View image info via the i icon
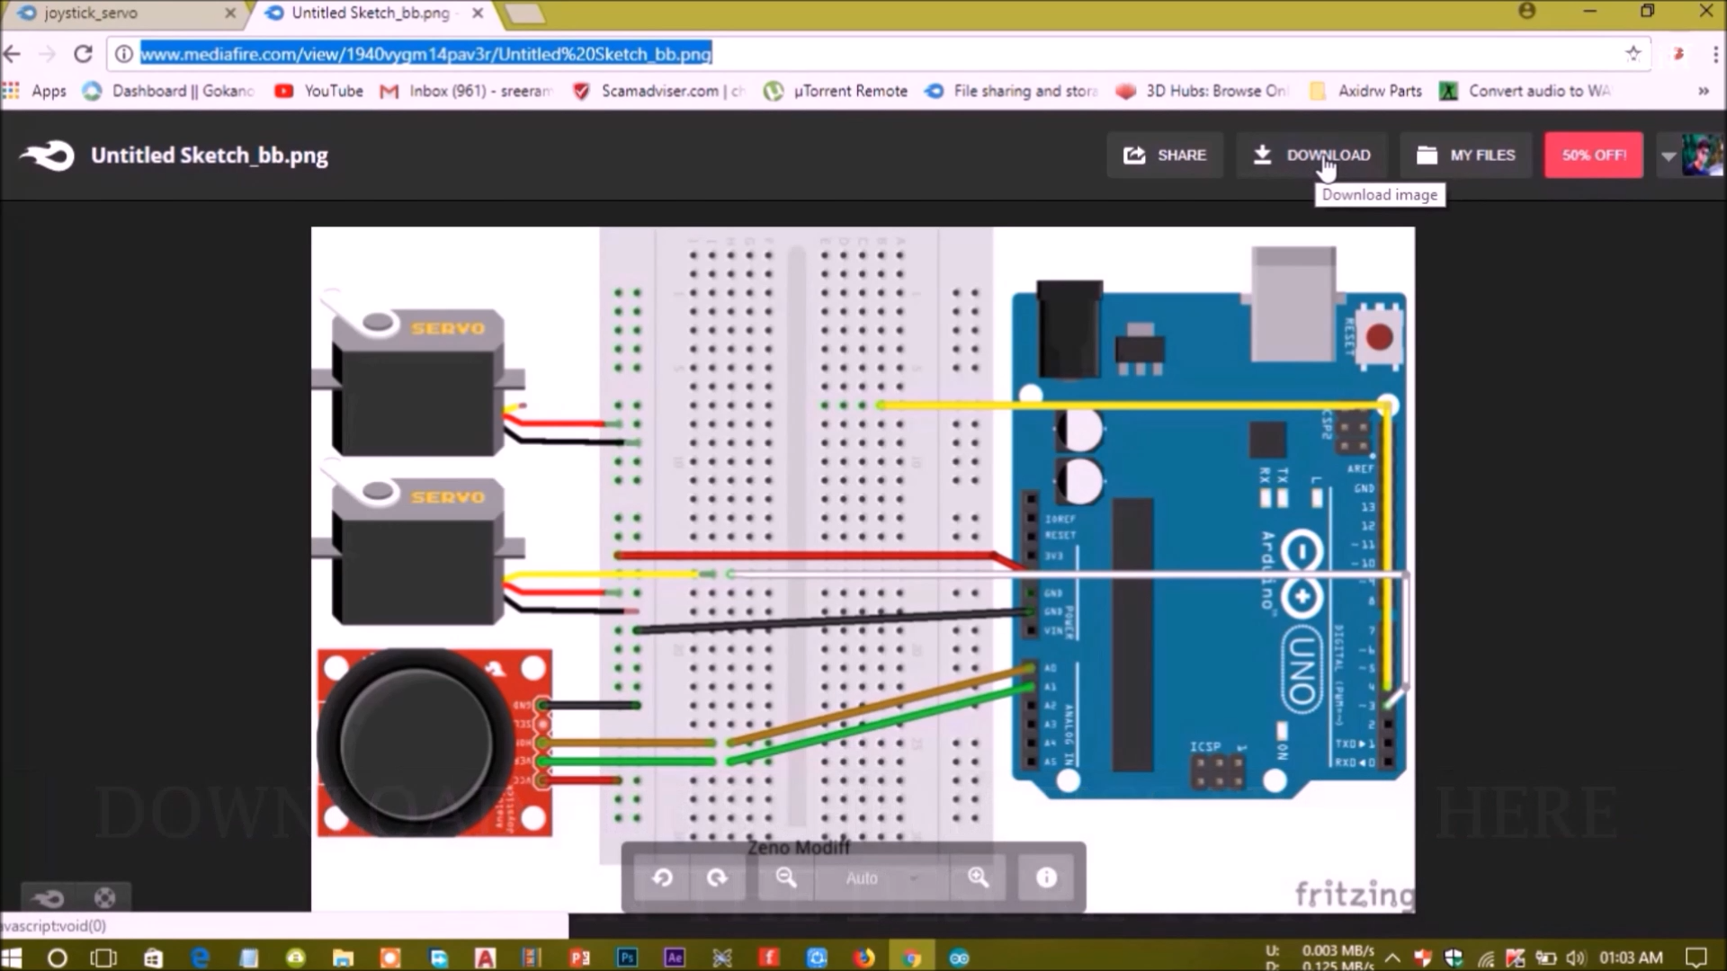Viewport: 1727px width, 971px height. click(1045, 877)
